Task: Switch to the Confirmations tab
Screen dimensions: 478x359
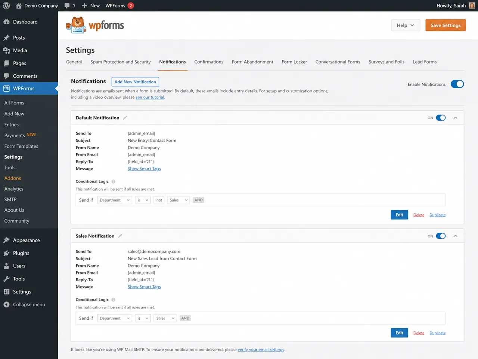Action: click(209, 62)
